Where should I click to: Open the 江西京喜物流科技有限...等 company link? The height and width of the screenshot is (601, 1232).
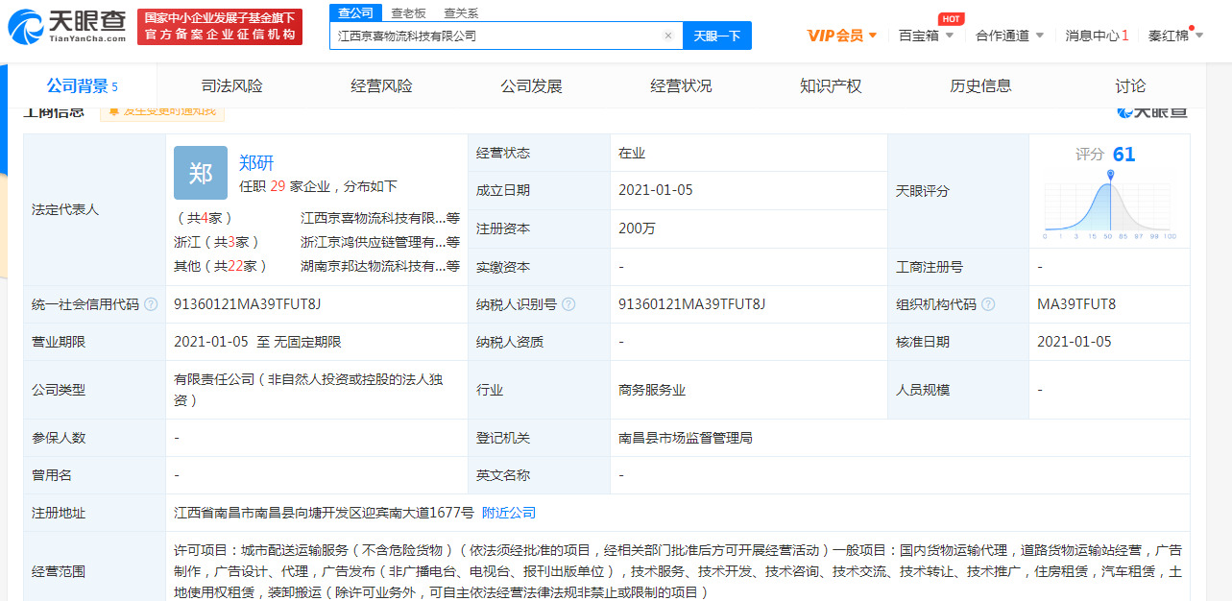(380, 218)
